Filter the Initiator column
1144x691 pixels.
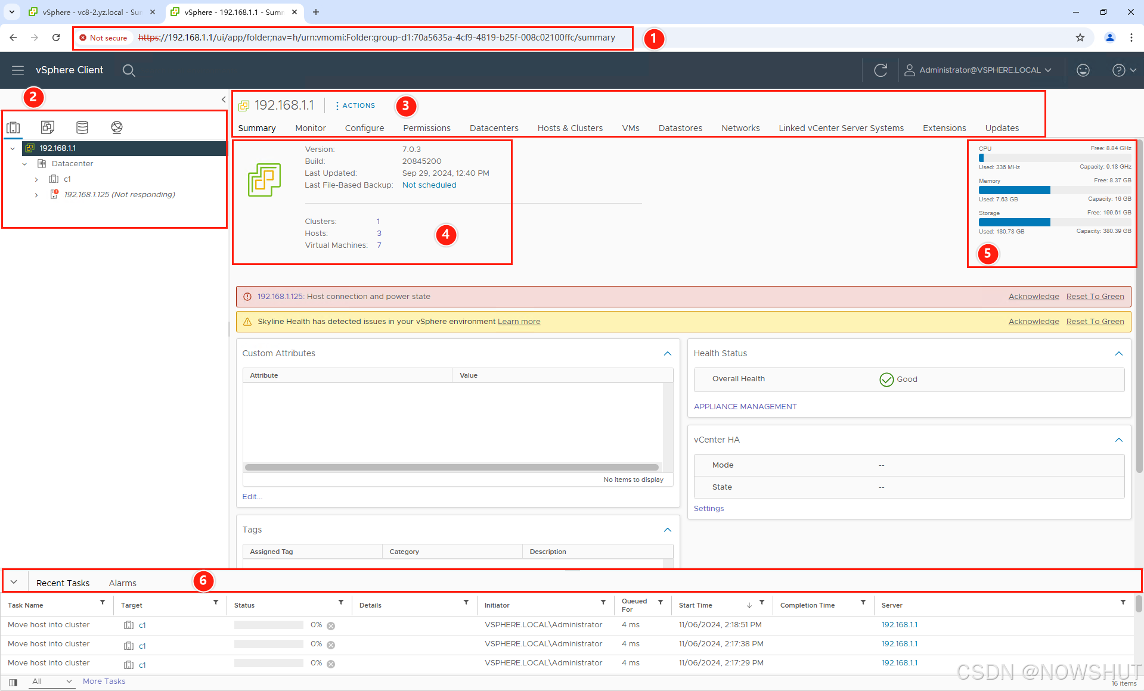coord(603,603)
